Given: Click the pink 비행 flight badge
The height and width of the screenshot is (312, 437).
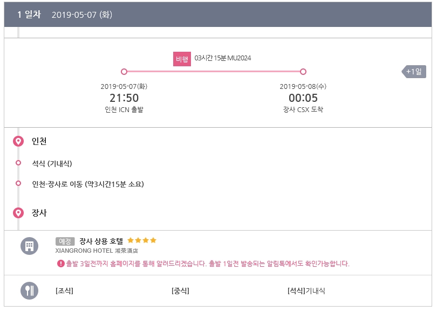Looking at the screenshot, I should (182, 59).
